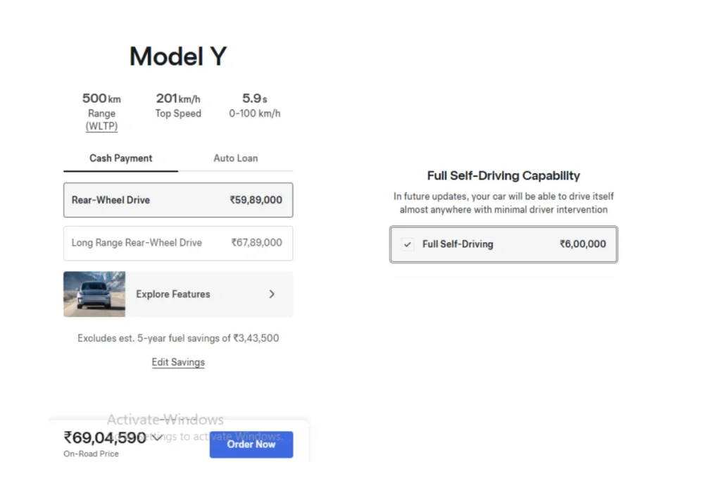This screenshot has width=721, height=481.
Task: Select the Rear-Wheel Drive option
Action: click(178, 200)
